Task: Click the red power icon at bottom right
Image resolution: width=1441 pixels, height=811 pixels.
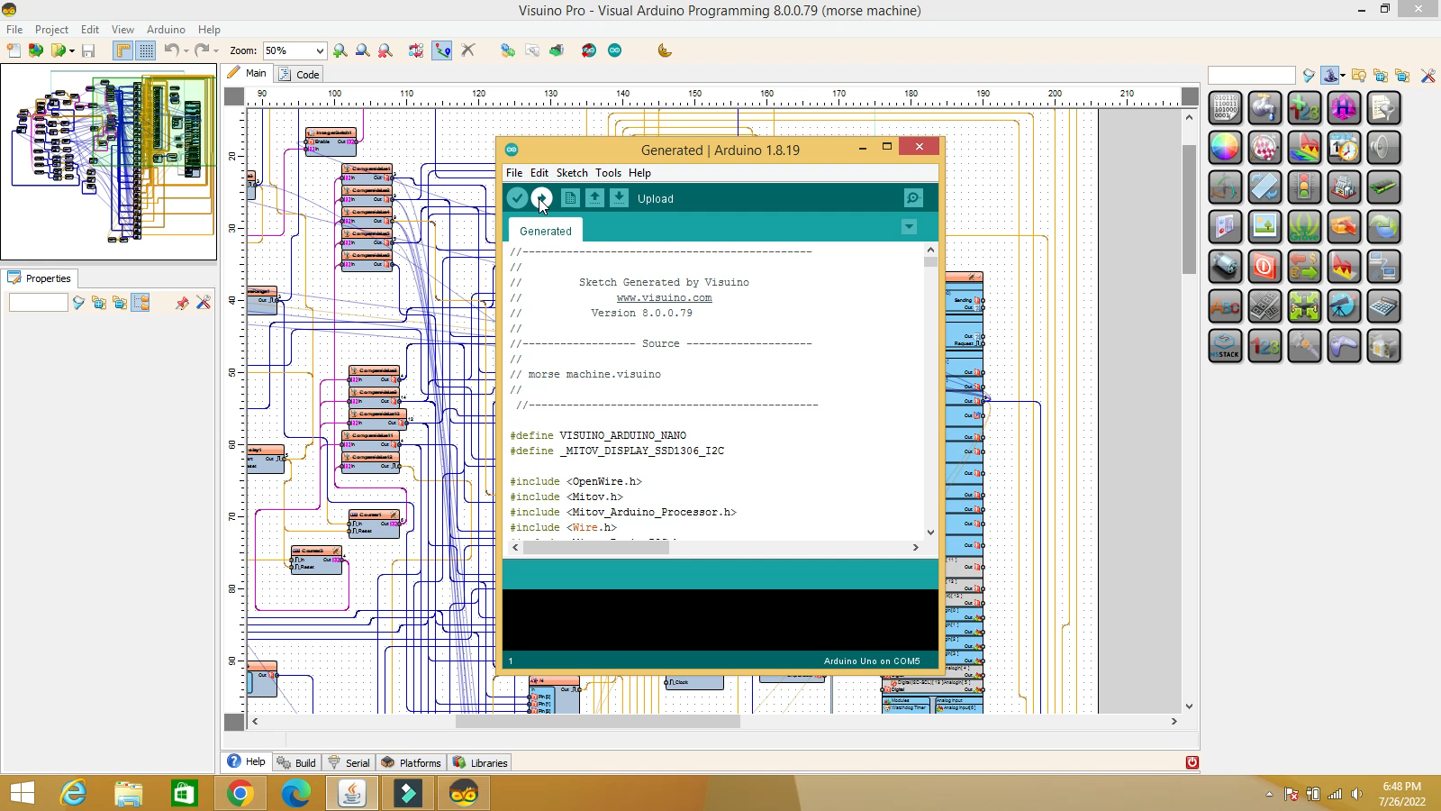Action: click(1192, 762)
